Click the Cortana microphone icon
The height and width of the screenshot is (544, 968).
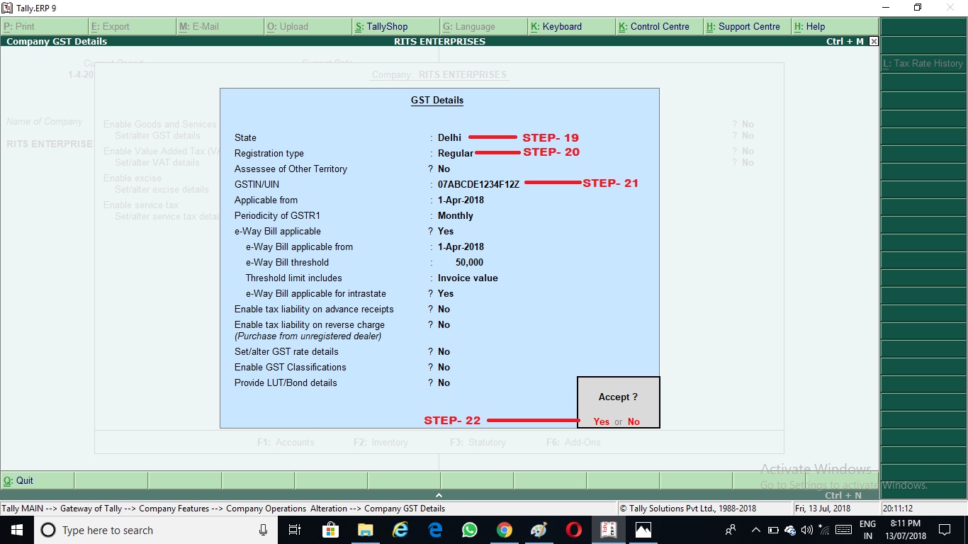[263, 530]
